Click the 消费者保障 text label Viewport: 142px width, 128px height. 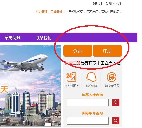(112, 86)
